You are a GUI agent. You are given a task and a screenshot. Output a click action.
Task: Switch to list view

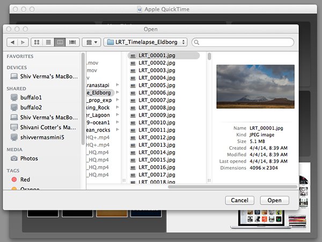click(48, 42)
